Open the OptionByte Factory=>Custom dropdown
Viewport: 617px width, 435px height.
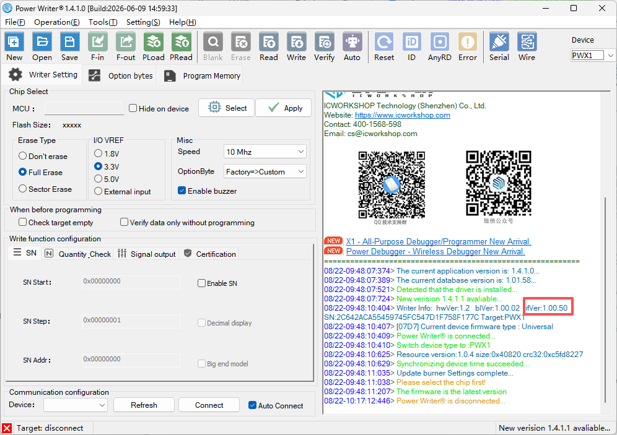[265, 171]
